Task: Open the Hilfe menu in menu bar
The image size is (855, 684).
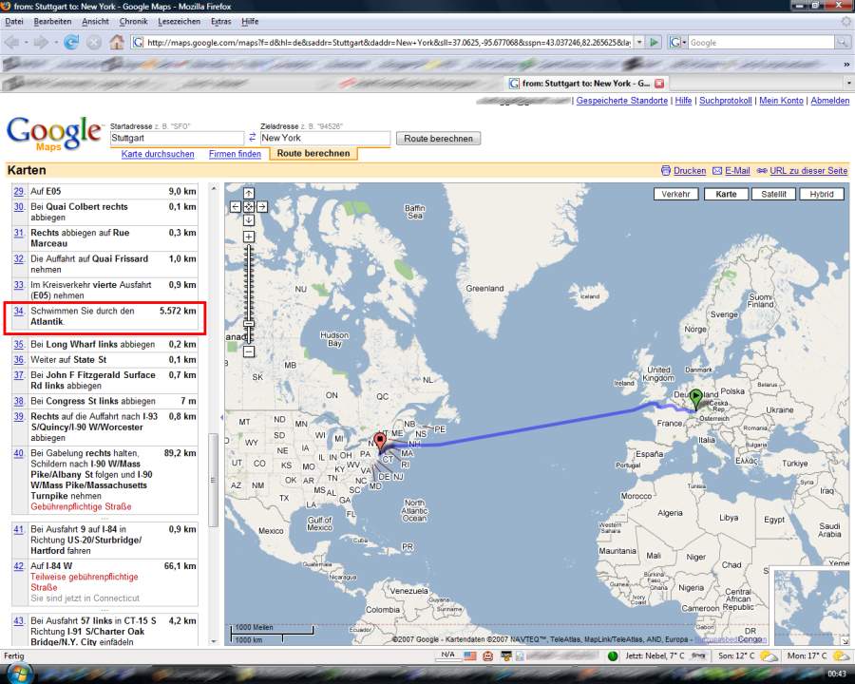Action: (250, 22)
